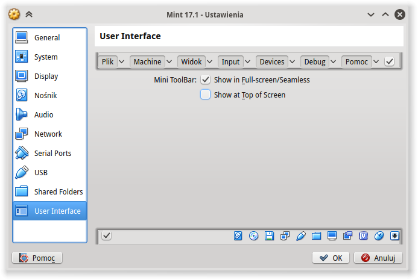Expand the Plik menu dropdown arrow

pyautogui.click(x=122, y=62)
